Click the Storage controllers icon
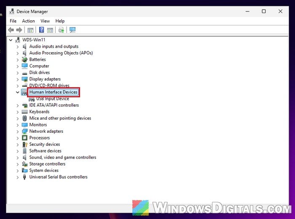Screen dimensions: 295x219 24,164
